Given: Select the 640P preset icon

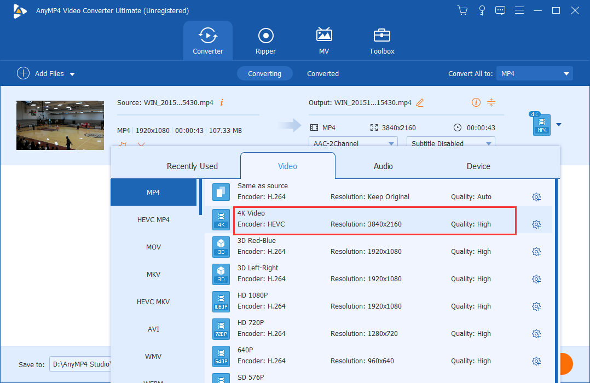Looking at the screenshot, I should tap(221, 356).
